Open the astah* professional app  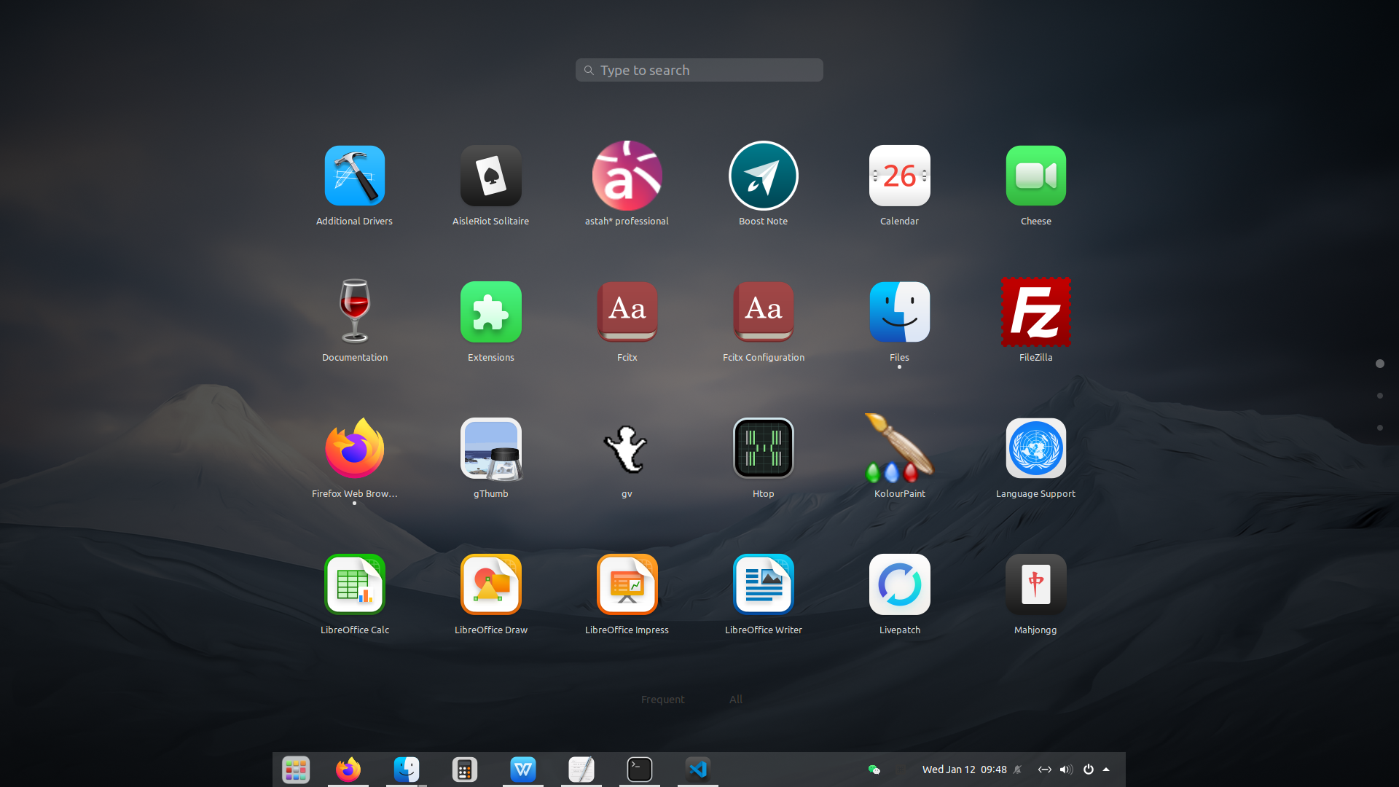pyautogui.click(x=627, y=176)
